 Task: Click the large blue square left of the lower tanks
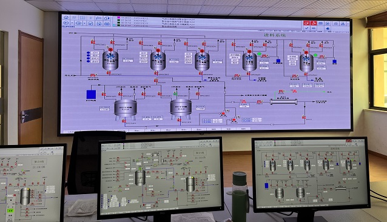(x=91, y=95)
